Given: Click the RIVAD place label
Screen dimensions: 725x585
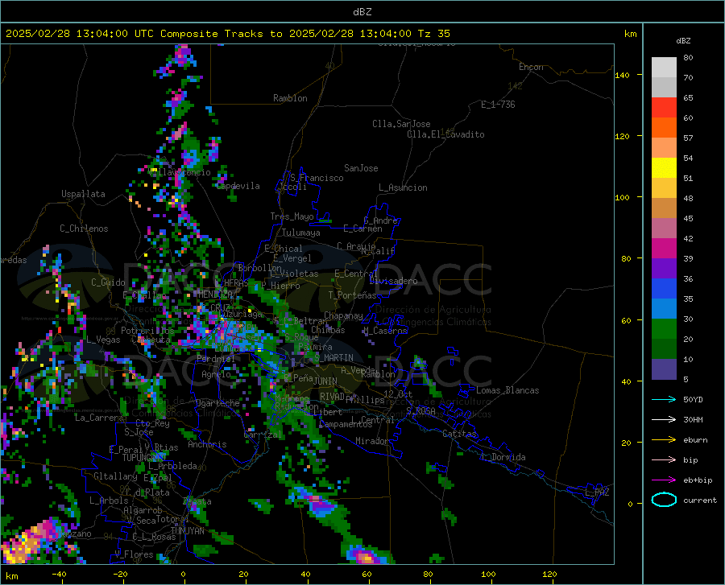Looking at the screenshot, I should 333,397.
